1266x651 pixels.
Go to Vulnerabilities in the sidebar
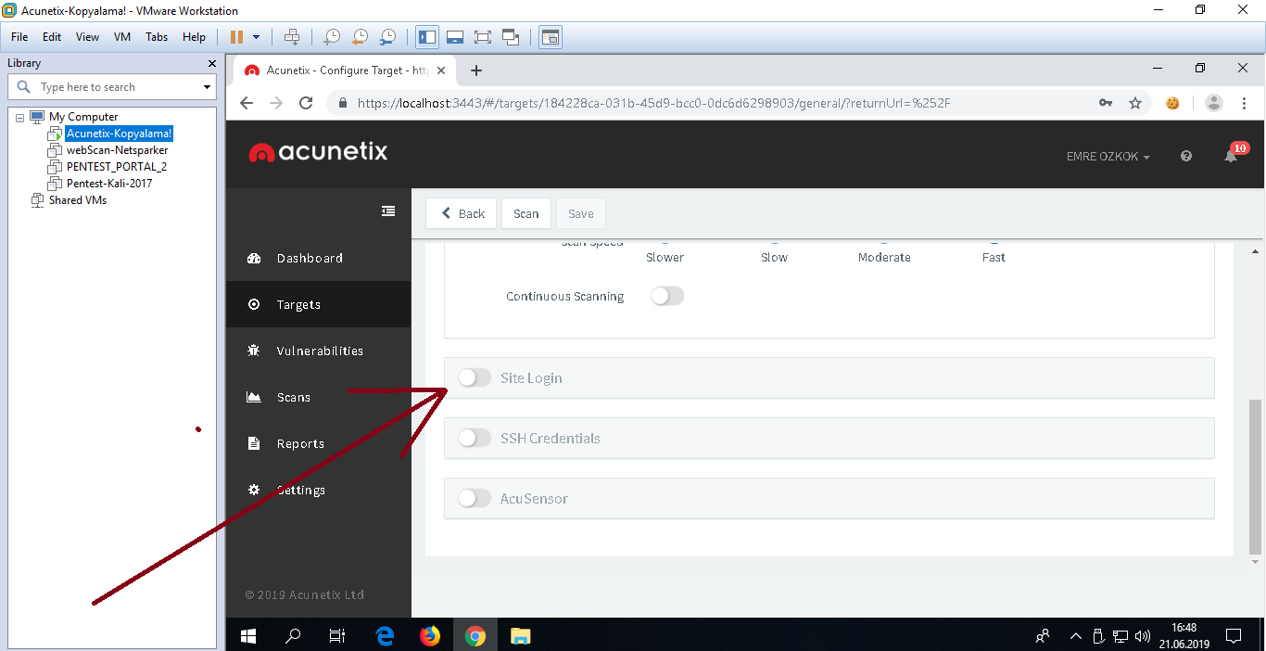(319, 351)
